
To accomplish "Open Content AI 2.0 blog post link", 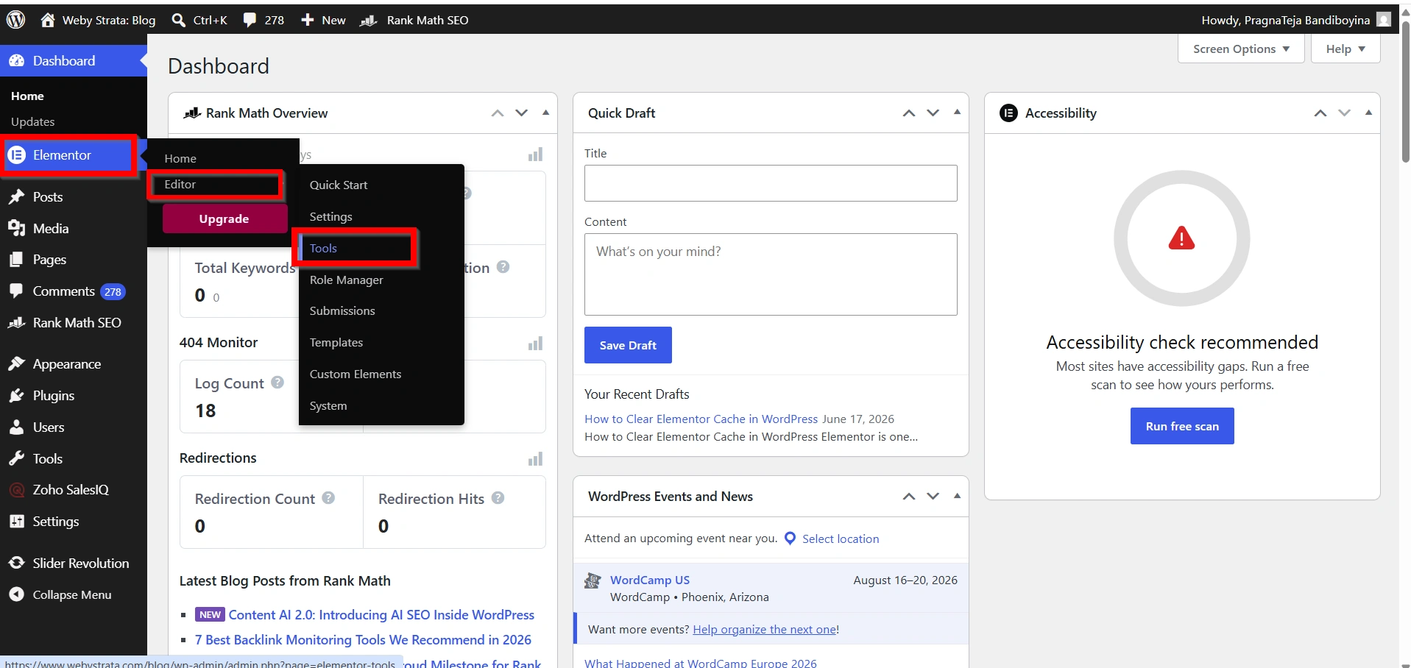I will click(x=381, y=615).
